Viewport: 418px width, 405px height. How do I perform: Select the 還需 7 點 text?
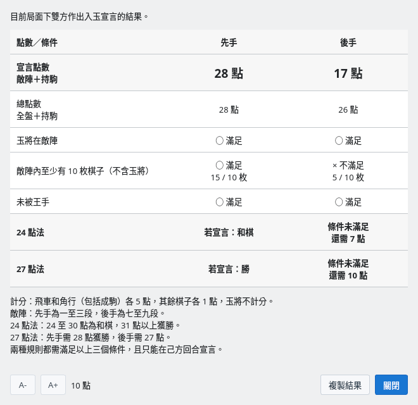coord(348,239)
